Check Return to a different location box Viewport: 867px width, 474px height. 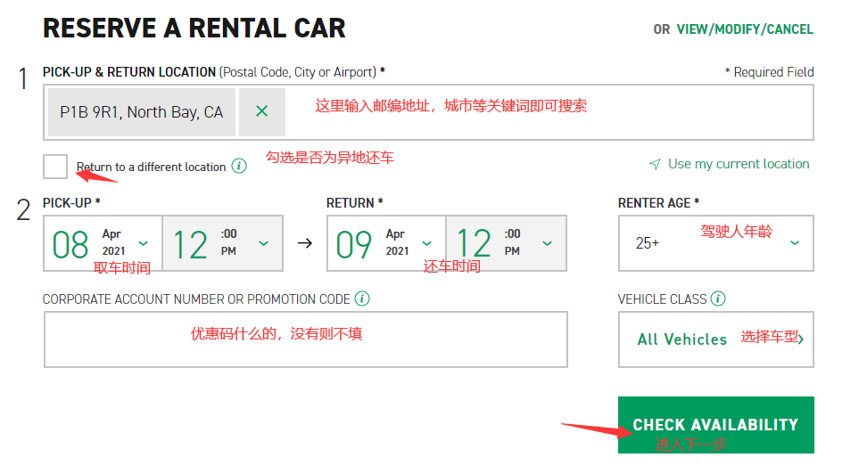coord(55,167)
